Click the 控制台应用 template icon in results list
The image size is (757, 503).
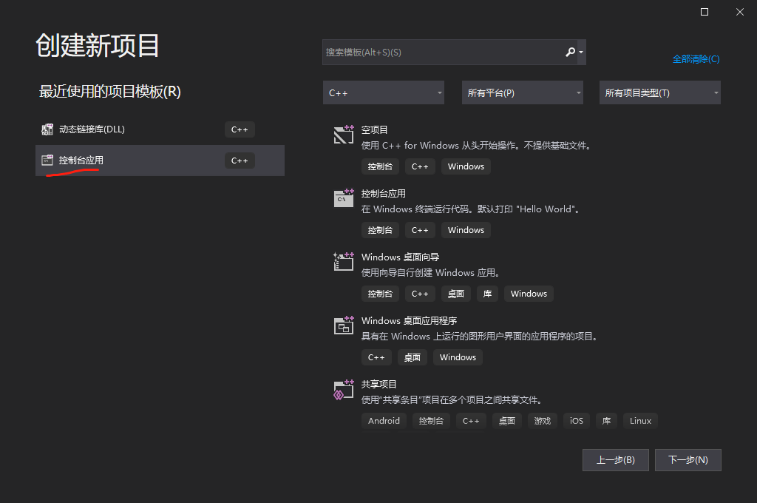pyautogui.click(x=343, y=198)
